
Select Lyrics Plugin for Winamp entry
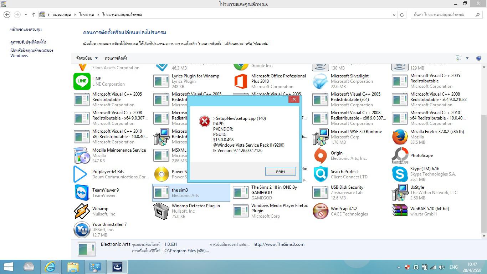[191, 81]
